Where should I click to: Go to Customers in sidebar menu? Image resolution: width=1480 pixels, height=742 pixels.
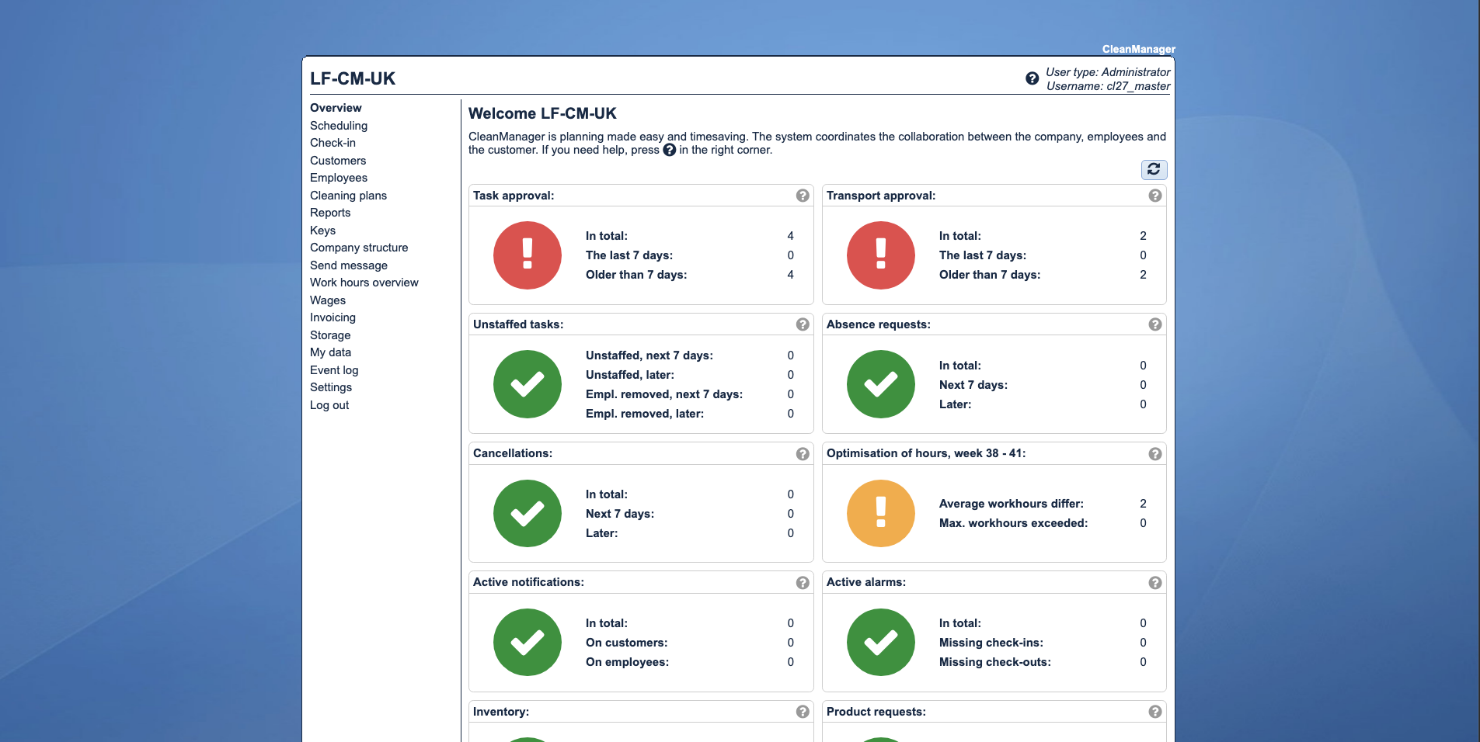point(338,161)
